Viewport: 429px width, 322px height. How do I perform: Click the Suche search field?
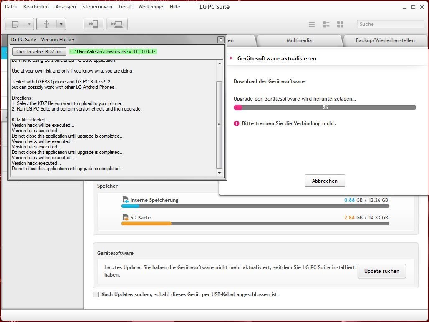(x=391, y=24)
